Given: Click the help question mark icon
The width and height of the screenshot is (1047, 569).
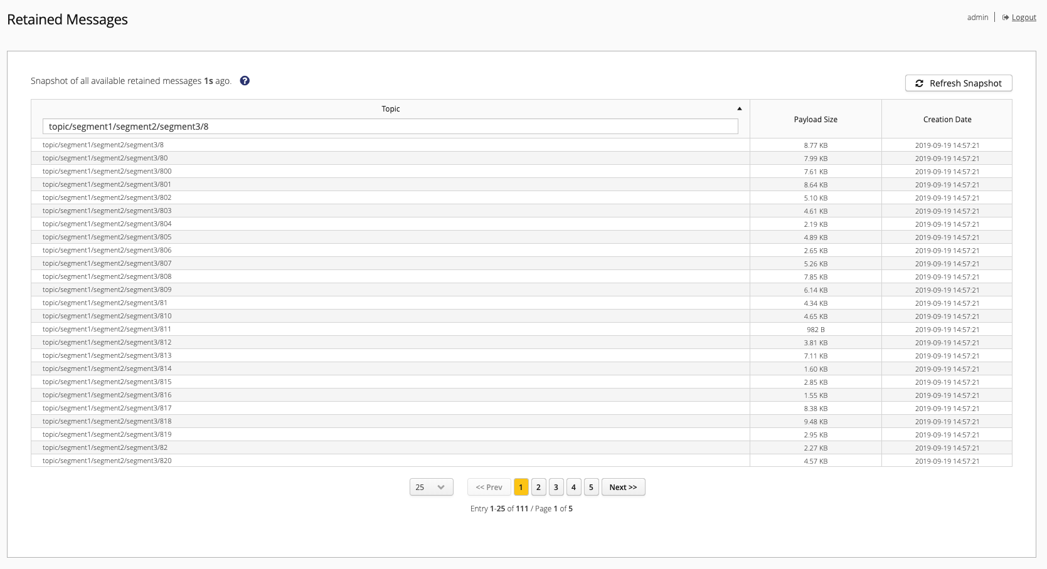Looking at the screenshot, I should click(x=245, y=81).
